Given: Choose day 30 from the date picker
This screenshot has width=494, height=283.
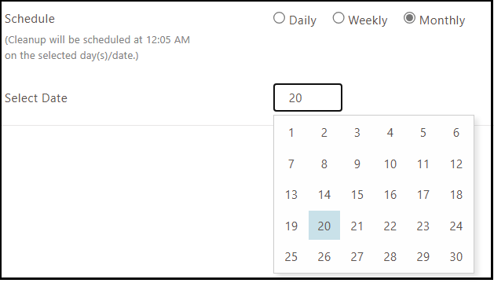Looking at the screenshot, I should coord(456,257).
